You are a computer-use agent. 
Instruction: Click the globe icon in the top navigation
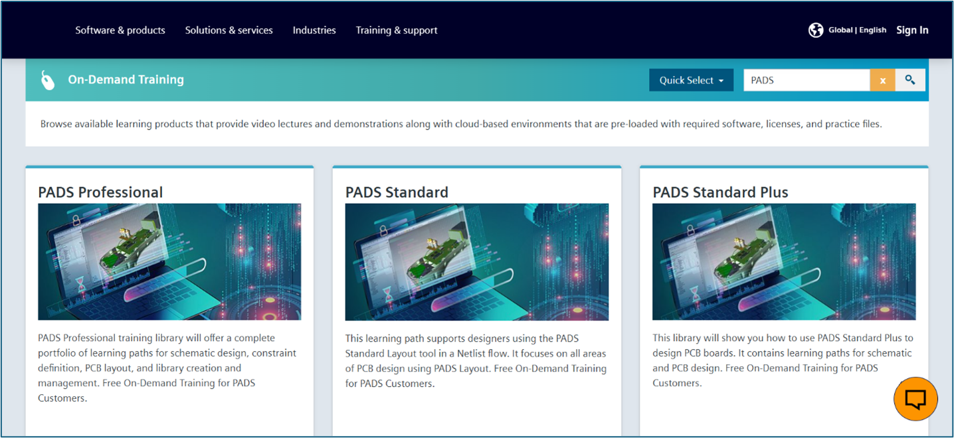pos(816,30)
